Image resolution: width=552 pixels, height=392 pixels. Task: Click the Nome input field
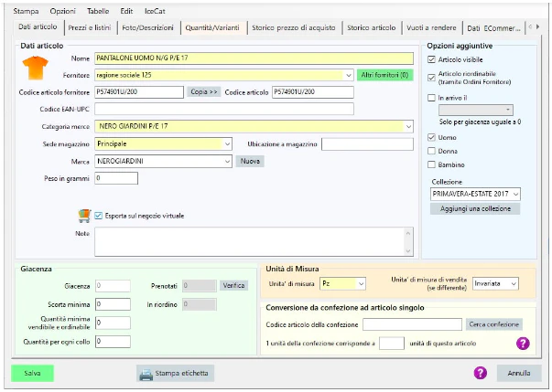pyautogui.click(x=254, y=58)
